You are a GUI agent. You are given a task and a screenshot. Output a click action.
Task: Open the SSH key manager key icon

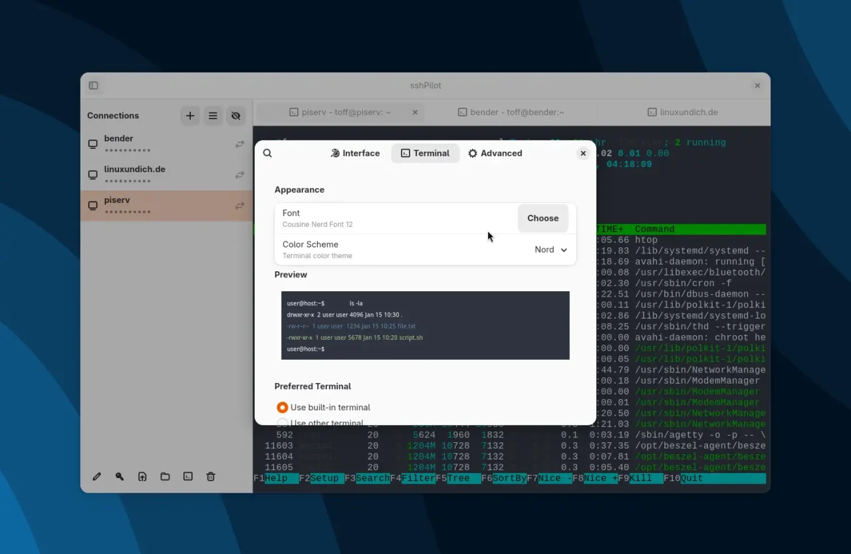120,476
